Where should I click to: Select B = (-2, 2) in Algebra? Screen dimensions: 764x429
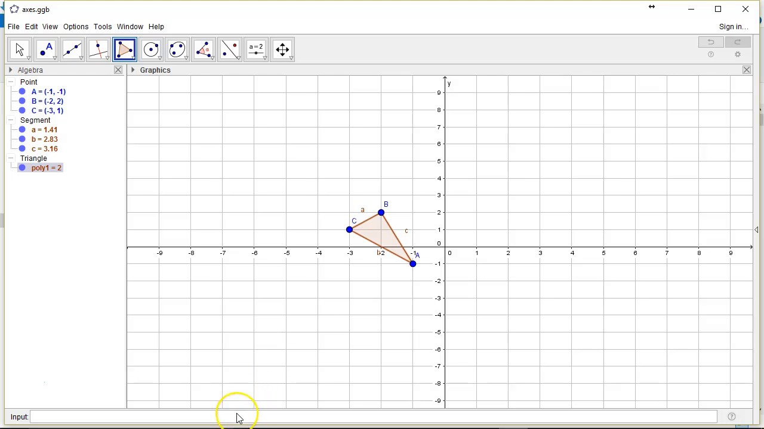(x=47, y=101)
